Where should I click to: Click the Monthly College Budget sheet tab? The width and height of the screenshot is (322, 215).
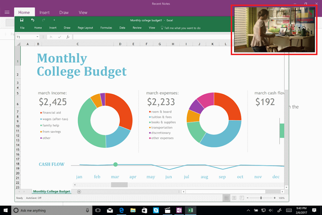point(52,191)
